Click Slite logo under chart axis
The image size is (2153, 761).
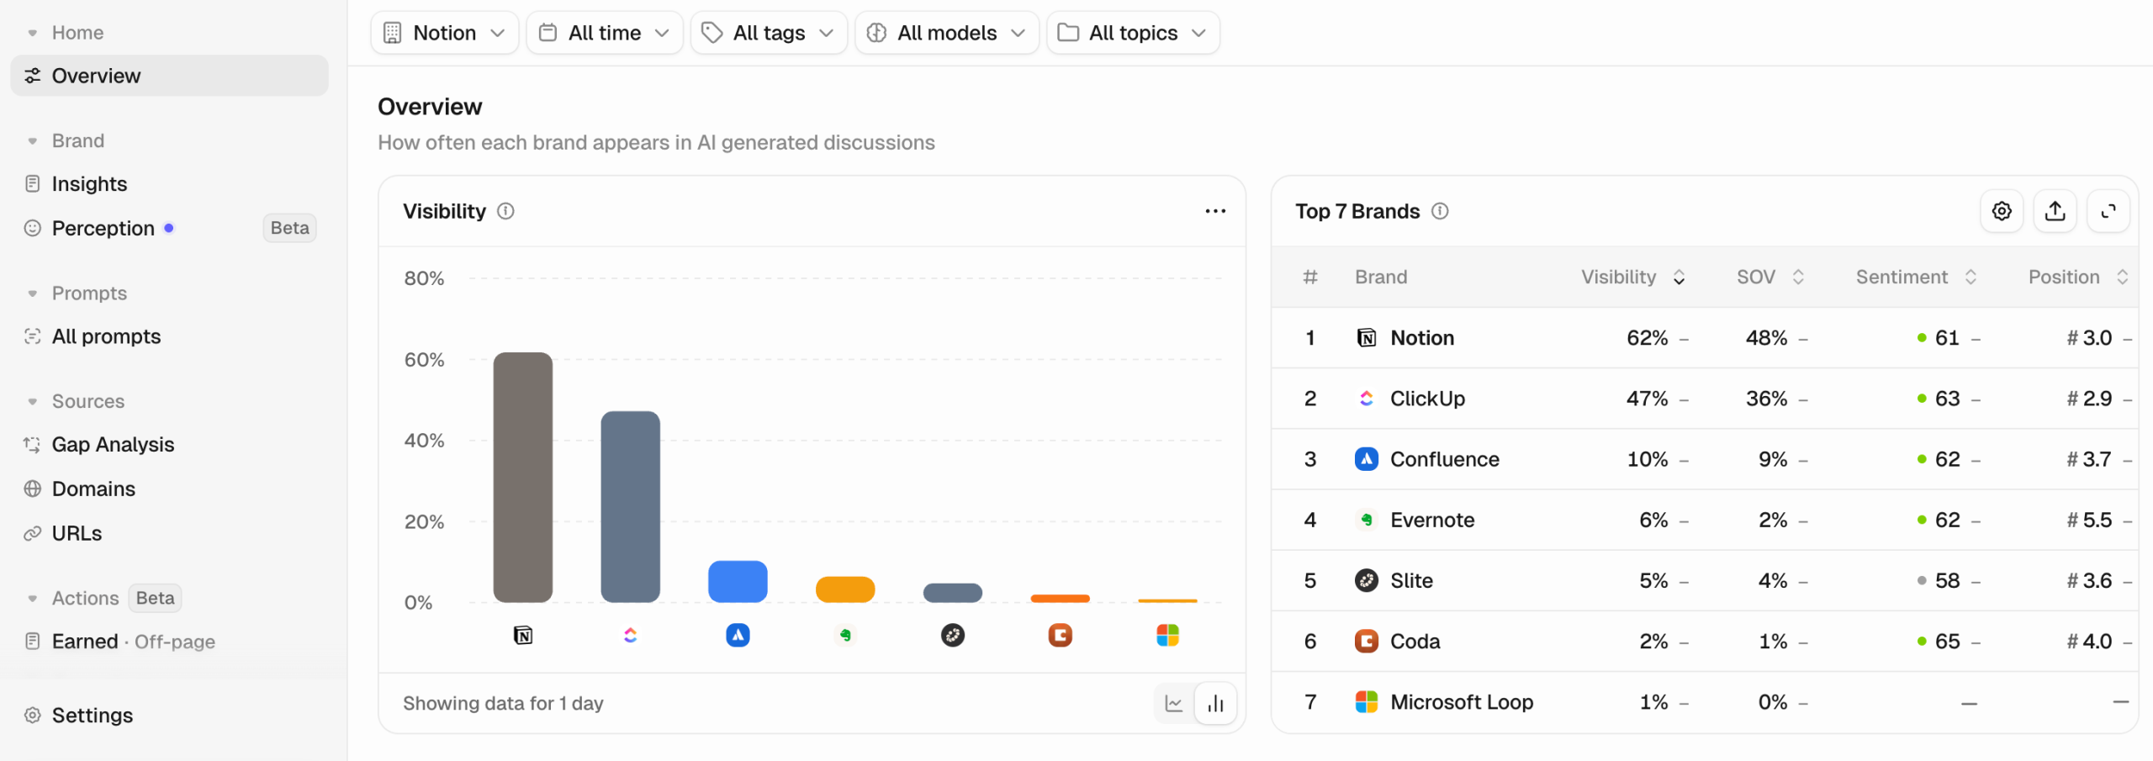click(x=953, y=635)
